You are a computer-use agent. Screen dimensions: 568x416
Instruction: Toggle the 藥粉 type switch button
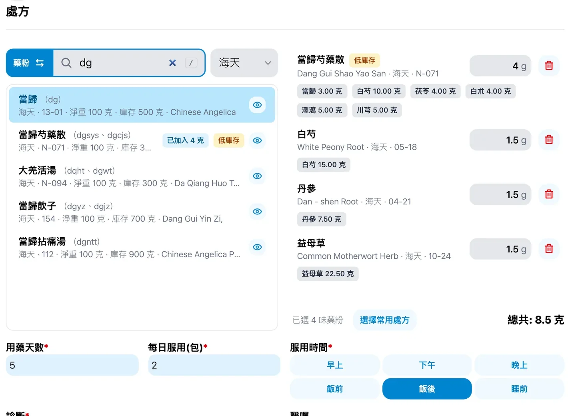click(x=30, y=63)
